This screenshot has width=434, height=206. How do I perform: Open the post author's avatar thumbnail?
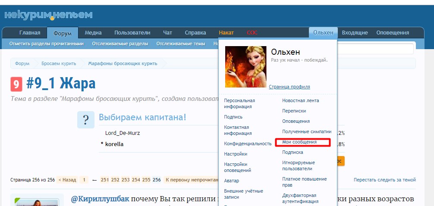pyautogui.click(x=38, y=203)
